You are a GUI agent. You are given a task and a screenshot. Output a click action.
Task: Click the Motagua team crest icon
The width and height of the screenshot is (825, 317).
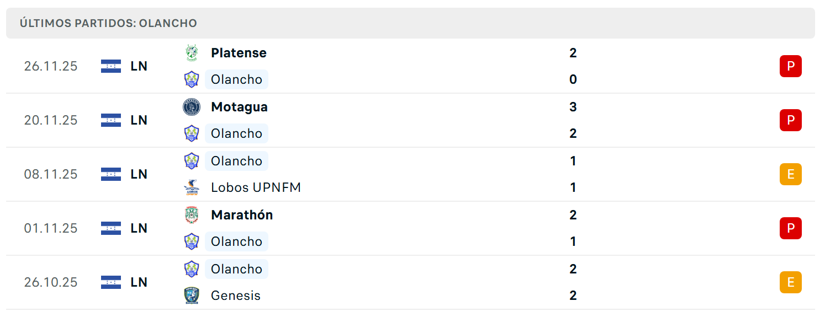click(x=191, y=107)
